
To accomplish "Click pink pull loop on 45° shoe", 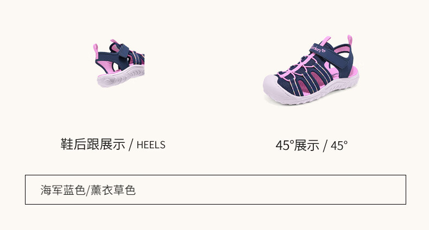I will pyautogui.click(x=350, y=40).
